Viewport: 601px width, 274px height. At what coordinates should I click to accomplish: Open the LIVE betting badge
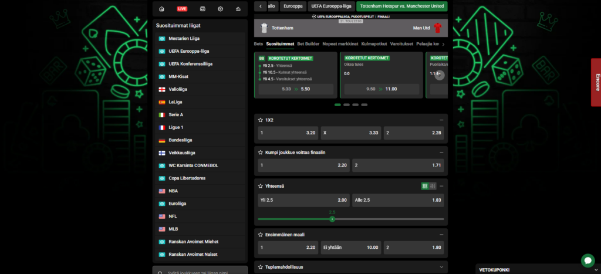[182, 9]
